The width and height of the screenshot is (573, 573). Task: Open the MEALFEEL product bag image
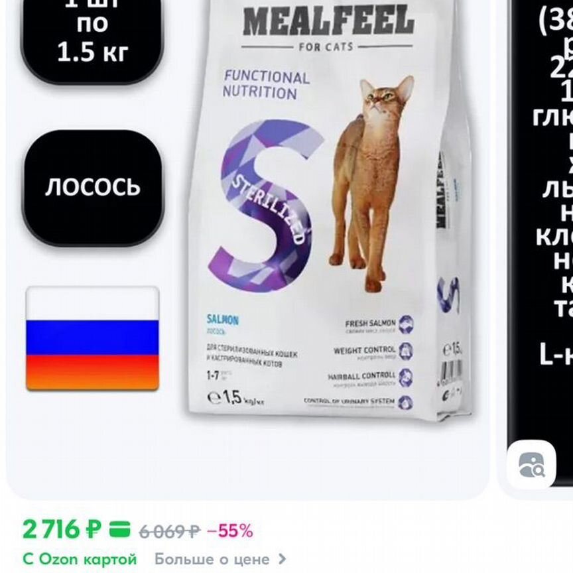tap(325, 208)
